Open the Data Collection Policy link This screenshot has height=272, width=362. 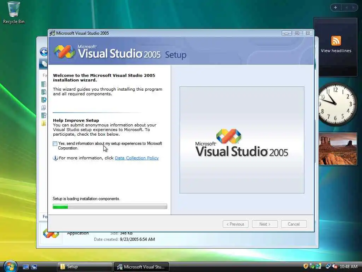tap(137, 158)
